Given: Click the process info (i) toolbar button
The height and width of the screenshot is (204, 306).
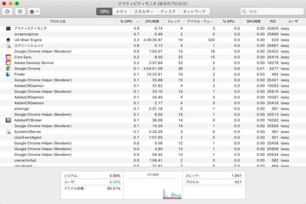Looking at the screenshot, I should 20,12.
